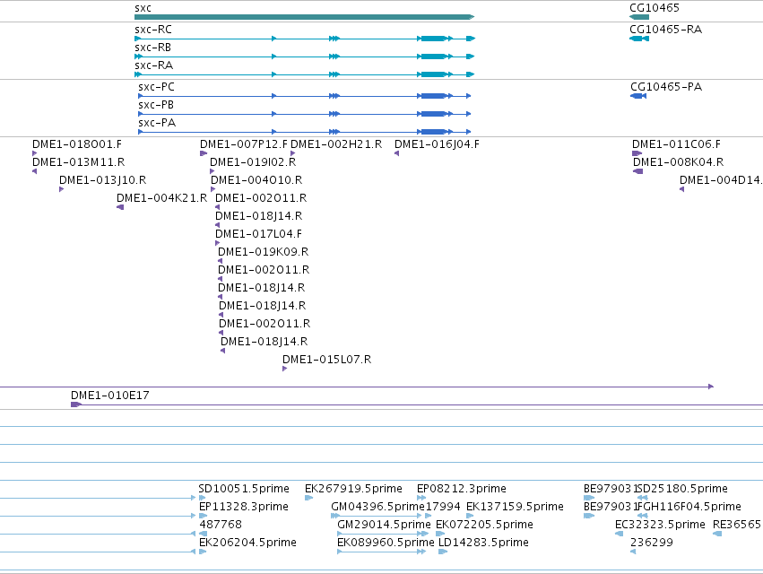
Task: Click the RE36565 EST label
Action: point(737,525)
